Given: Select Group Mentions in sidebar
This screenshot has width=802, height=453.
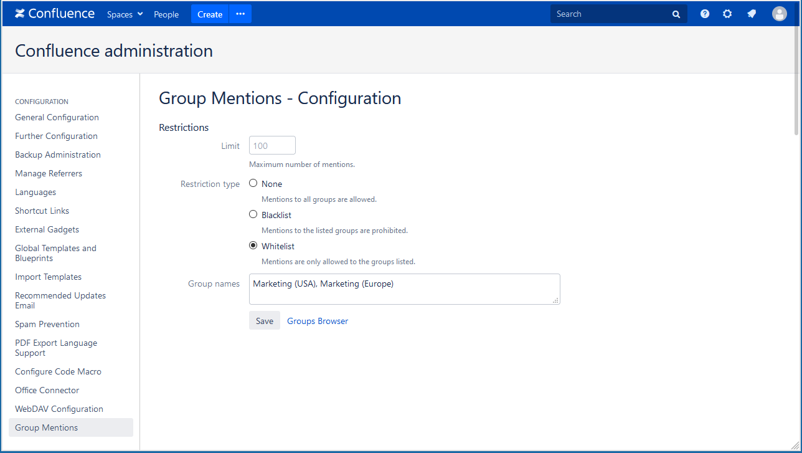Looking at the screenshot, I should (x=71, y=427).
